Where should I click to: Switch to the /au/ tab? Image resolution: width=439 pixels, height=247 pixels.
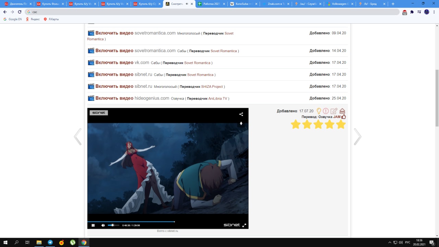click(x=308, y=4)
